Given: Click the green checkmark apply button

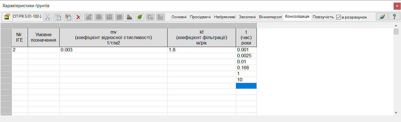Looking at the screenshot, I should click(x=382, y=17).
